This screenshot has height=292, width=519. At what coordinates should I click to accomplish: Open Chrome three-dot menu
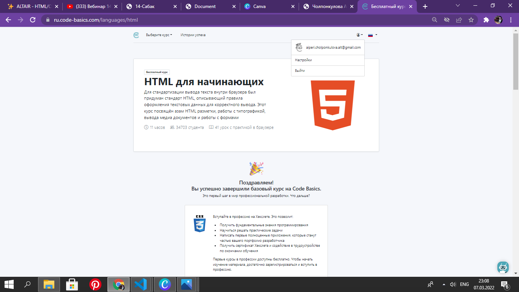point(511,20)
